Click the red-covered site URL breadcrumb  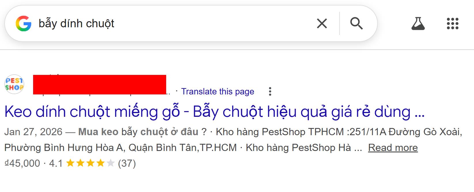[x=100, y=85]
